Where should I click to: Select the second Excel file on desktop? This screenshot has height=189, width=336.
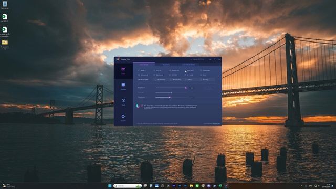[x=5, y=31]
